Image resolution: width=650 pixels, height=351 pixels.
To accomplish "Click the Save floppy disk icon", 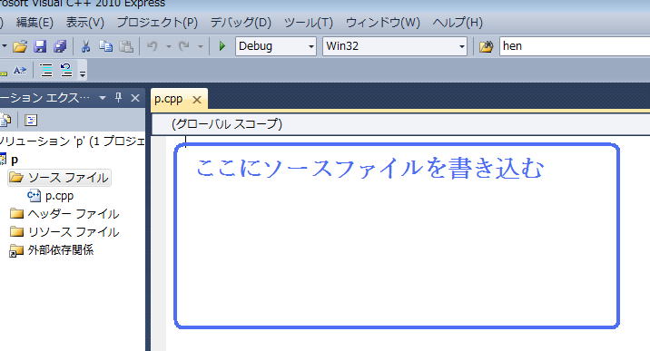I will pyautogui.click(x=40, y=46).
